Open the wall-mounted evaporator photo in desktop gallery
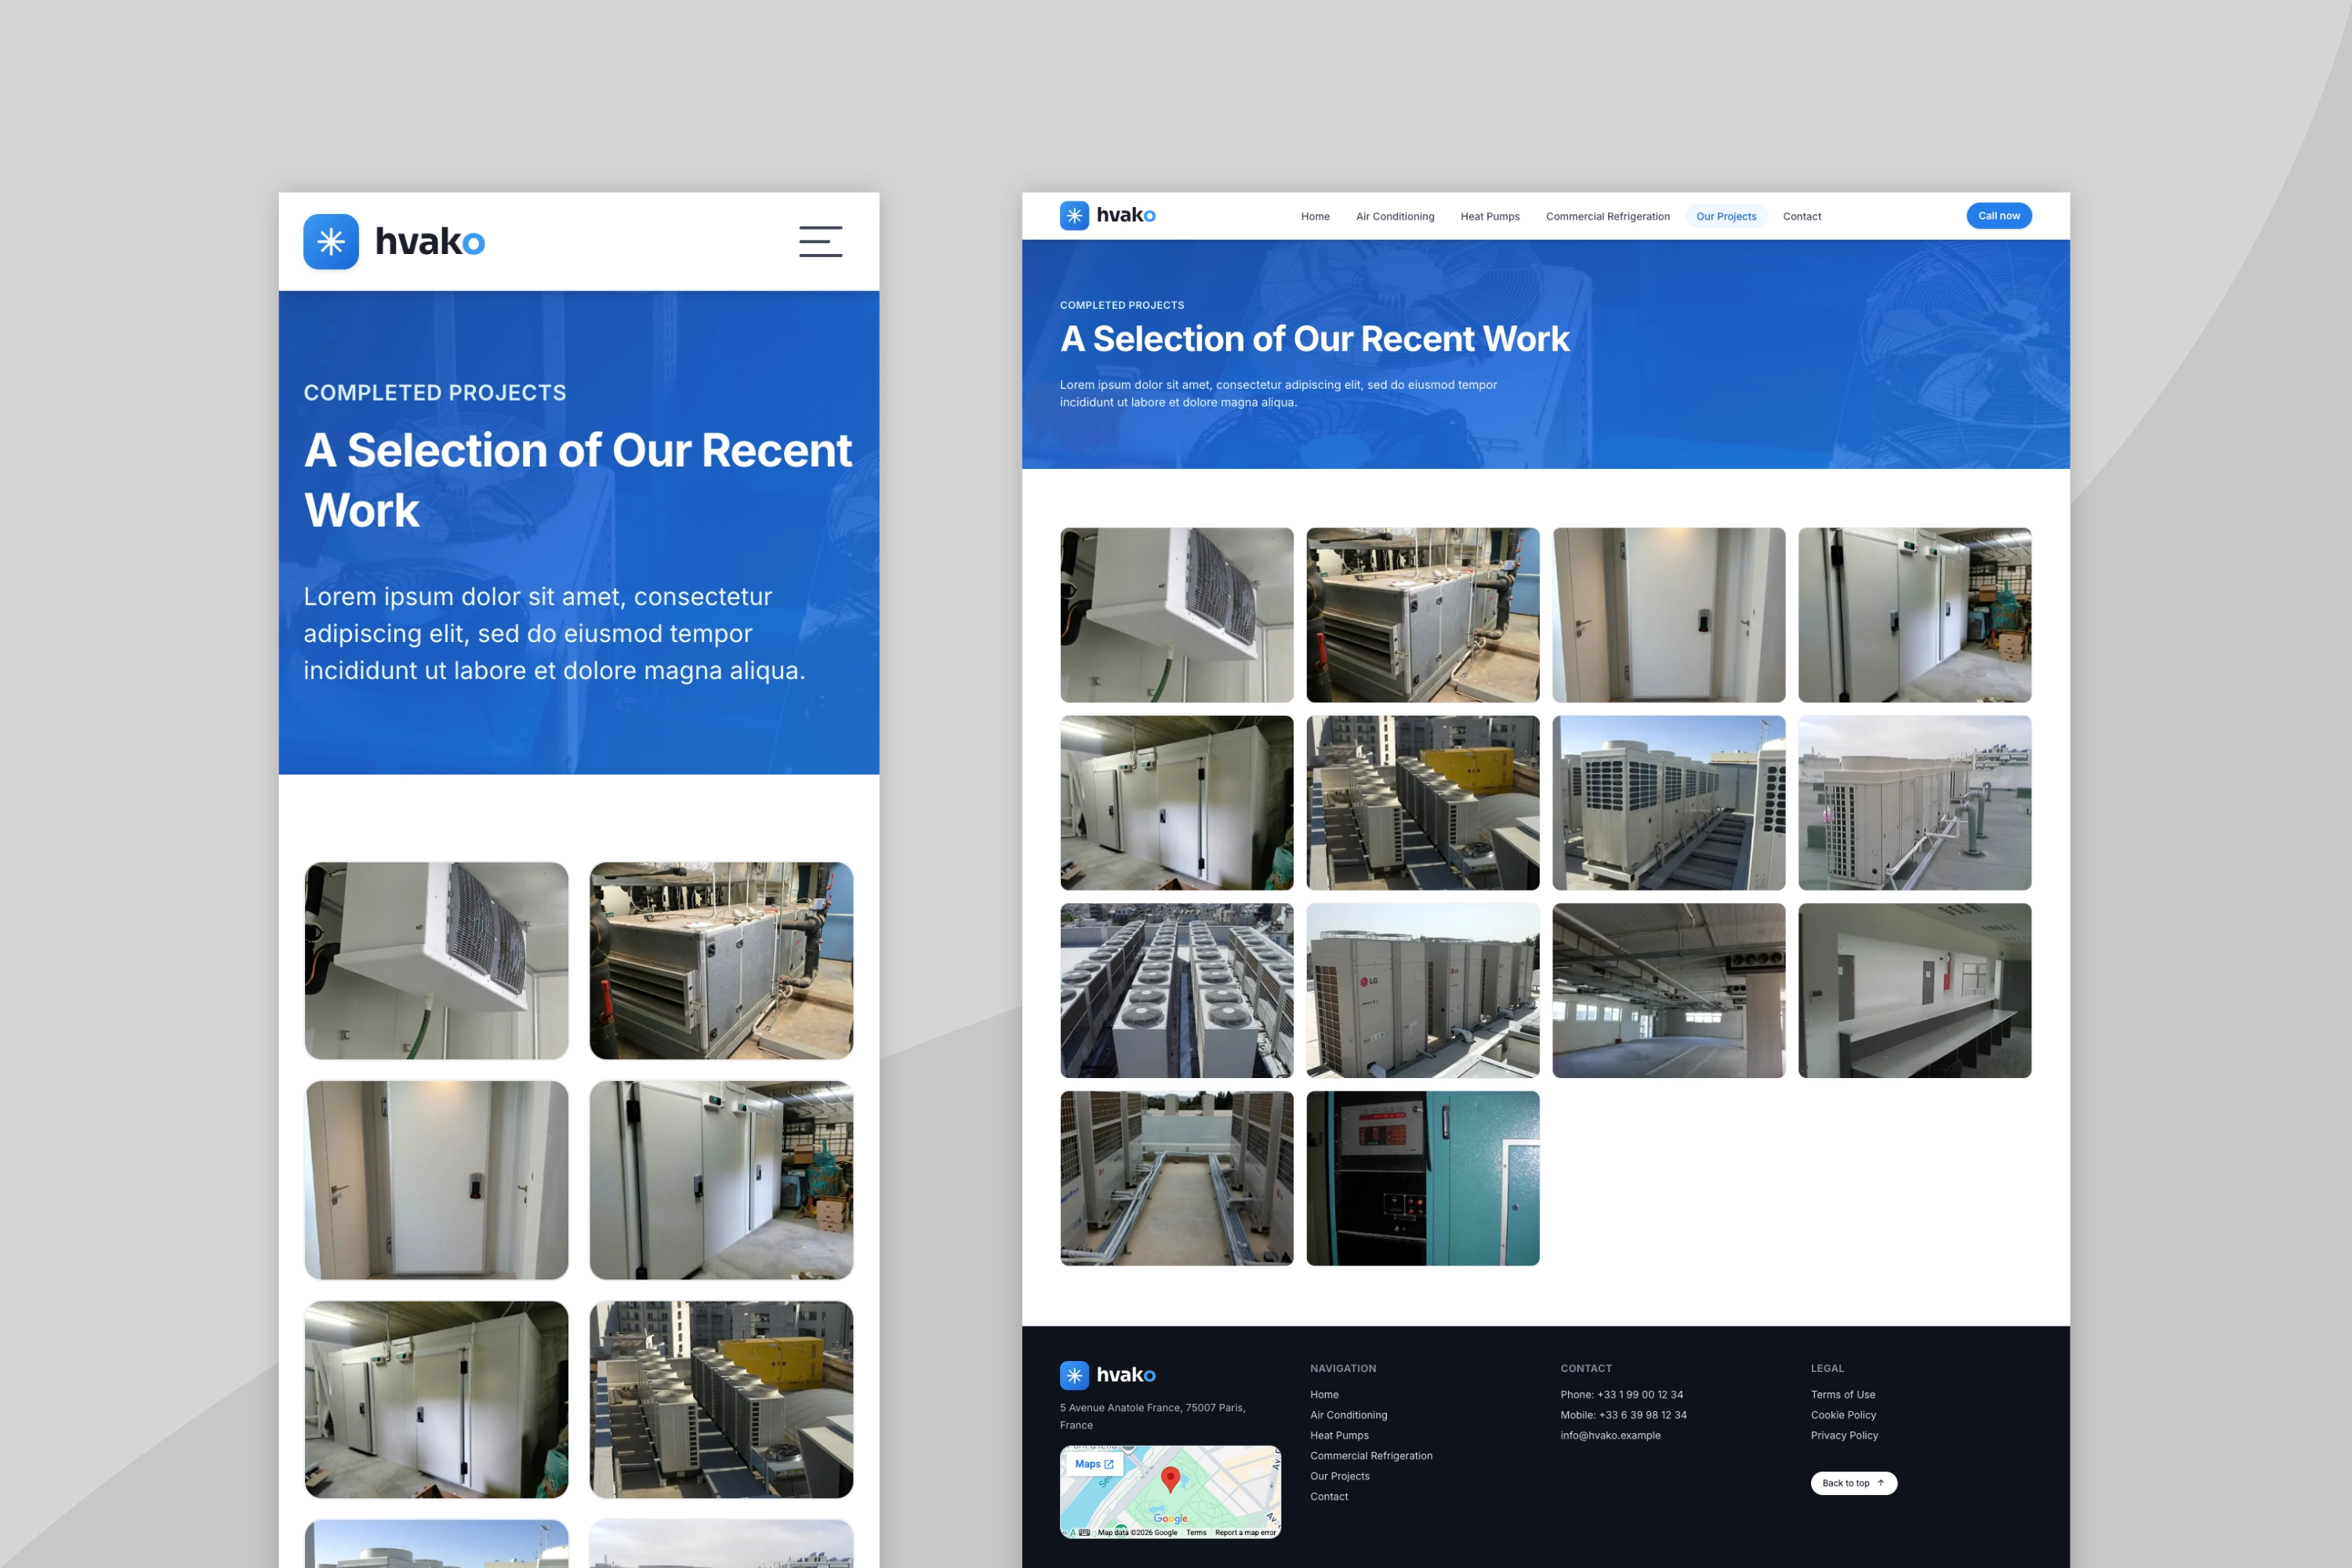The height and width of the screenshot is (1568, 2352). 1176,615
